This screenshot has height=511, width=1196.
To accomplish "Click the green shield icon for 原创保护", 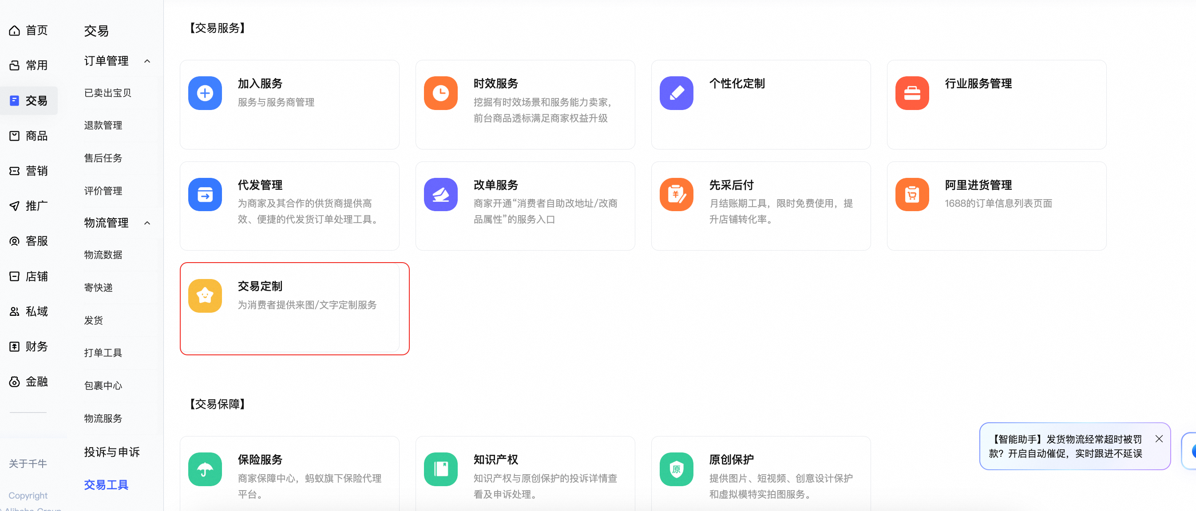I will [x=677, y=469].
